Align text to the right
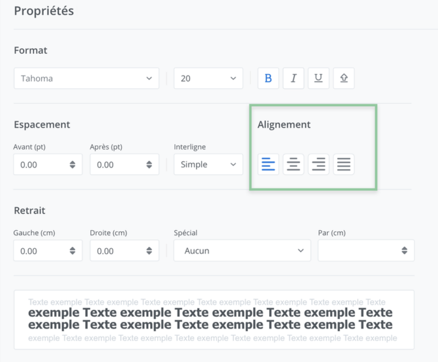Screen dimensions: 438x362 319,164
